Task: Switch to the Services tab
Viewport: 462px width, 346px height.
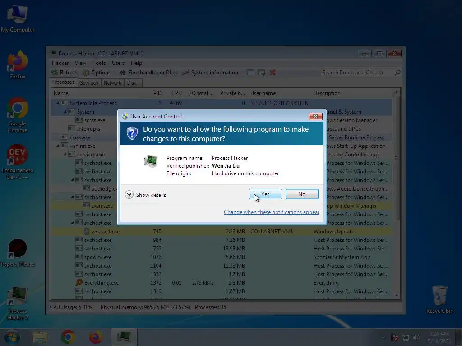Action: pos(89,83)
